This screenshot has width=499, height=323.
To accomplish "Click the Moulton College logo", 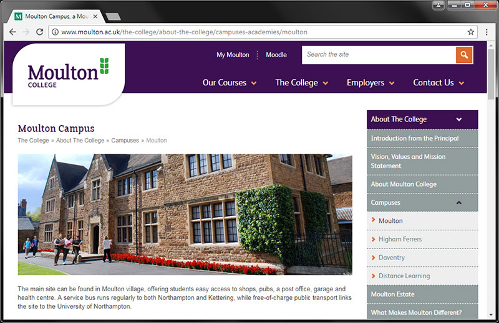I will [68, 73].
